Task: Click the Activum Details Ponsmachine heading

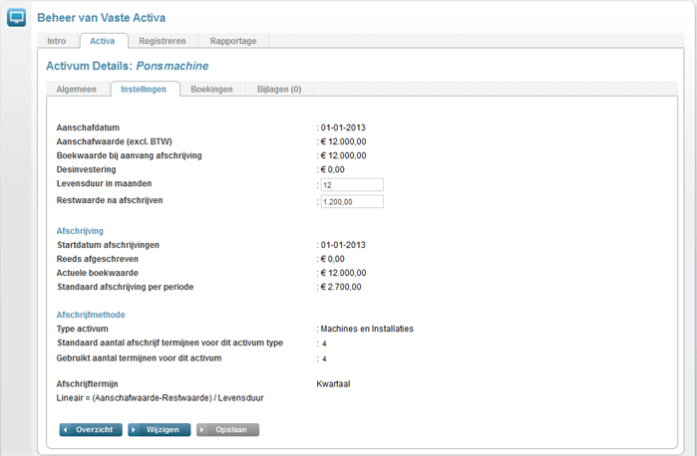Action: 128,66
